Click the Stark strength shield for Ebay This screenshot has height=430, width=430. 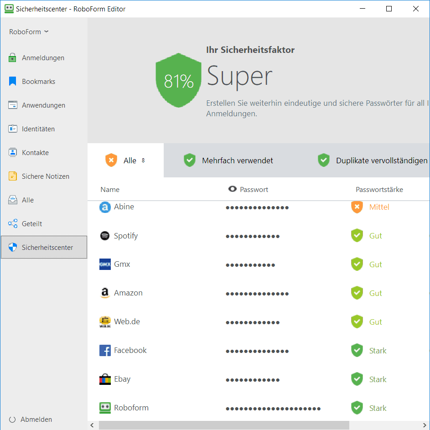357,379
